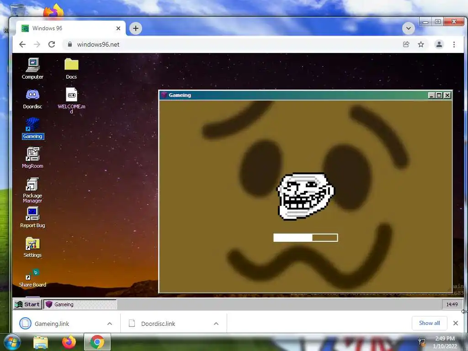Open the Chrome profile avatar menu

(439, 44)
